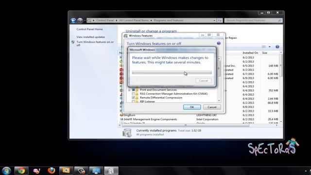Viewport: 311px width, 175px height.
Task: Switch to Programs and Features taskbar button
Action: pos(111,171)
